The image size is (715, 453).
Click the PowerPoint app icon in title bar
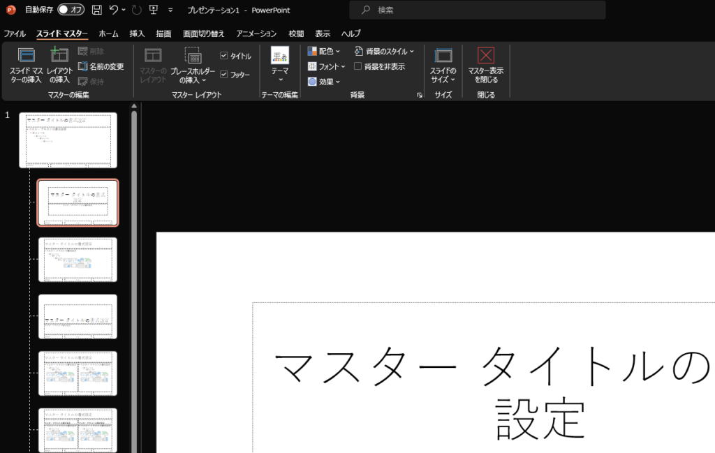click(x=10, y=10)
